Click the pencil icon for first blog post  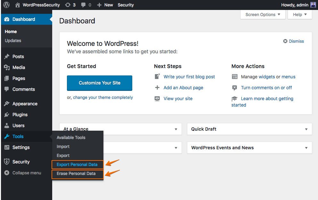tap(157, 77)
